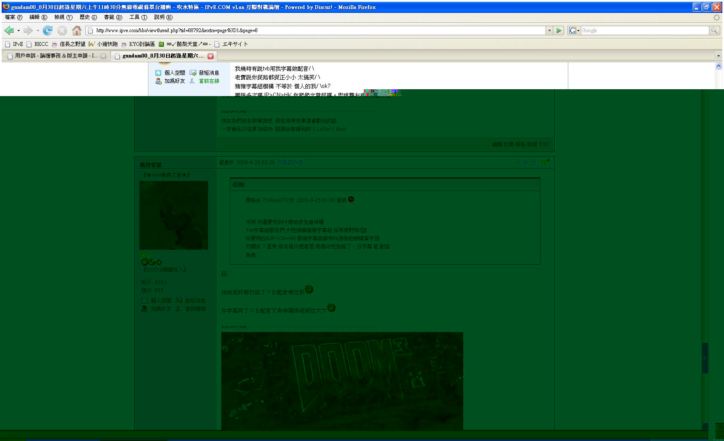This screenshot has width=724, height=441.
Task: Click the Firefox home icon
Action: (76, 30)
